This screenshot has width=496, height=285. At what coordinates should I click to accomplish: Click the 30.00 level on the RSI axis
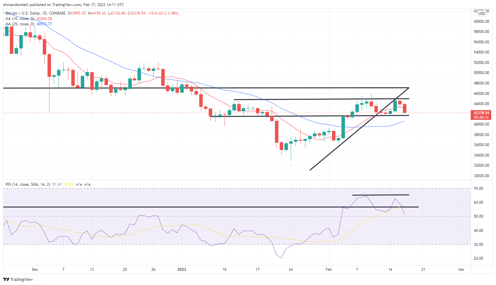pos(479,245)
